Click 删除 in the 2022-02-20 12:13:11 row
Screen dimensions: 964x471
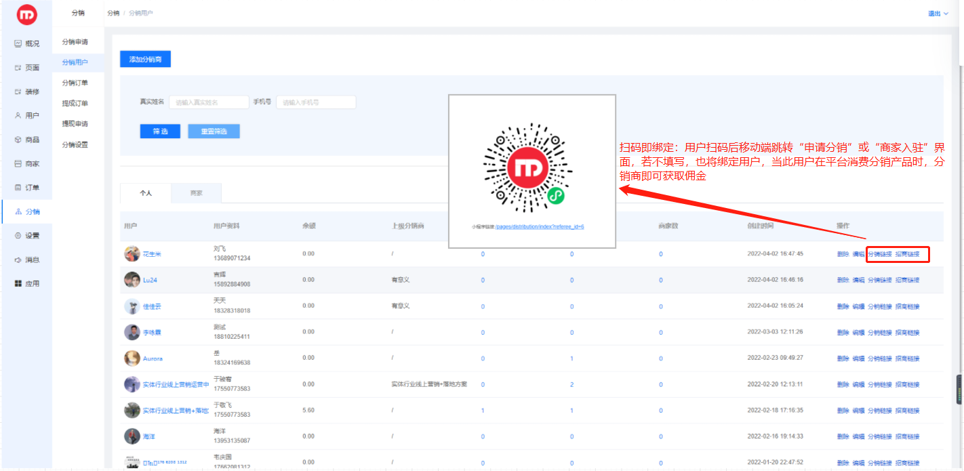(843, 384)
